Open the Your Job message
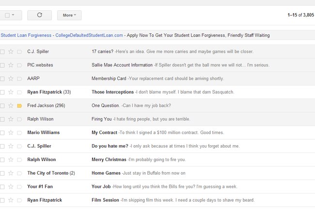The image size is (315, 209). (x=157, y=187)
